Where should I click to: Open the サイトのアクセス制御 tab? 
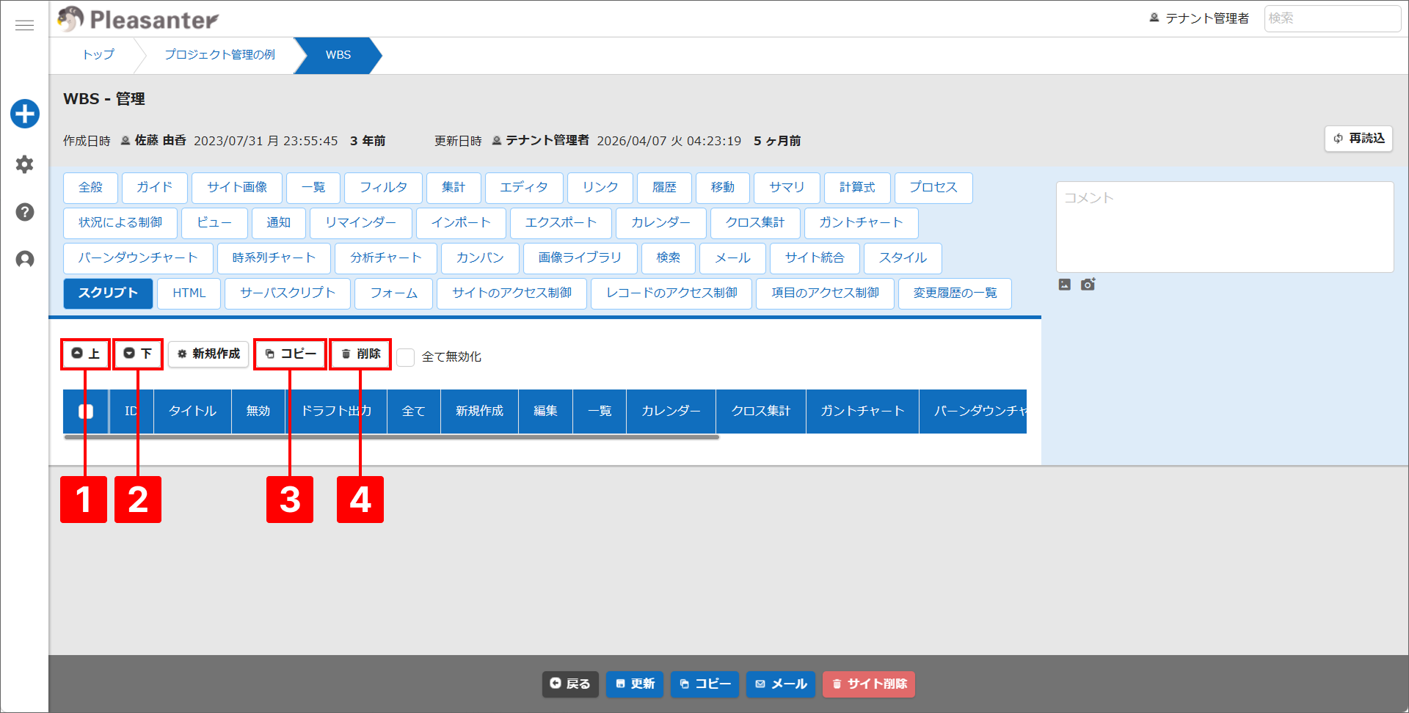[x=511, y=293]
